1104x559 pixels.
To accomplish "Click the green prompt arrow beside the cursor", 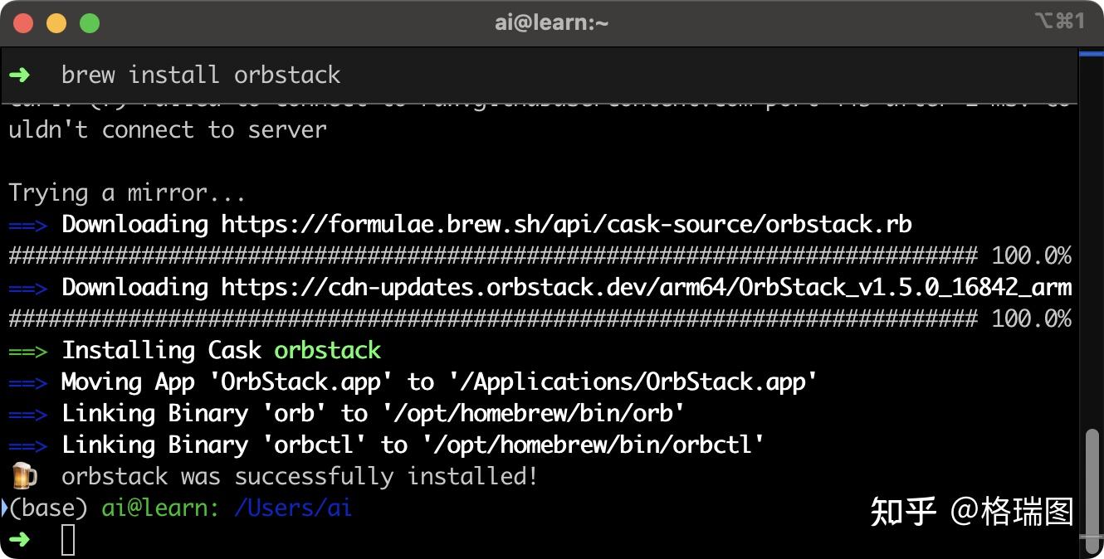I will pyautogui.click(x=19, y=539).
